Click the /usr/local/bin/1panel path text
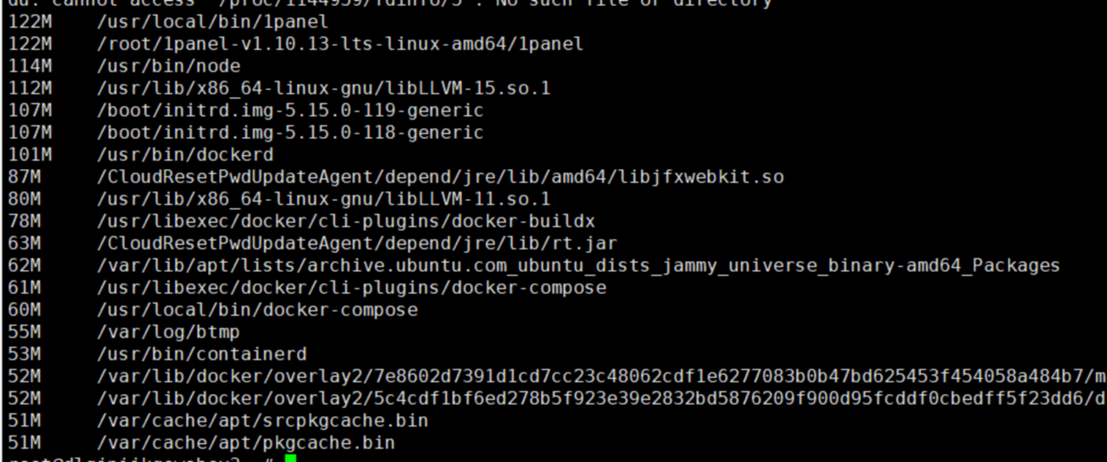 point(212,21)
